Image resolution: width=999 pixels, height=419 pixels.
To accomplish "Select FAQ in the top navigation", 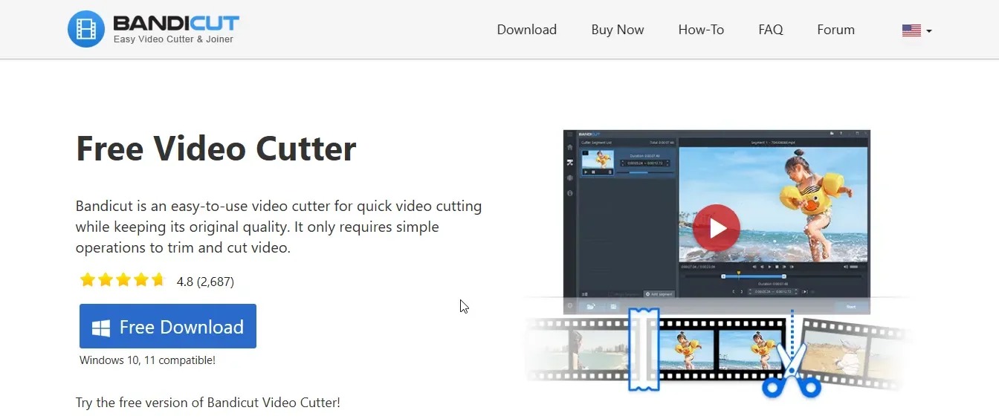I will (771, 30).
